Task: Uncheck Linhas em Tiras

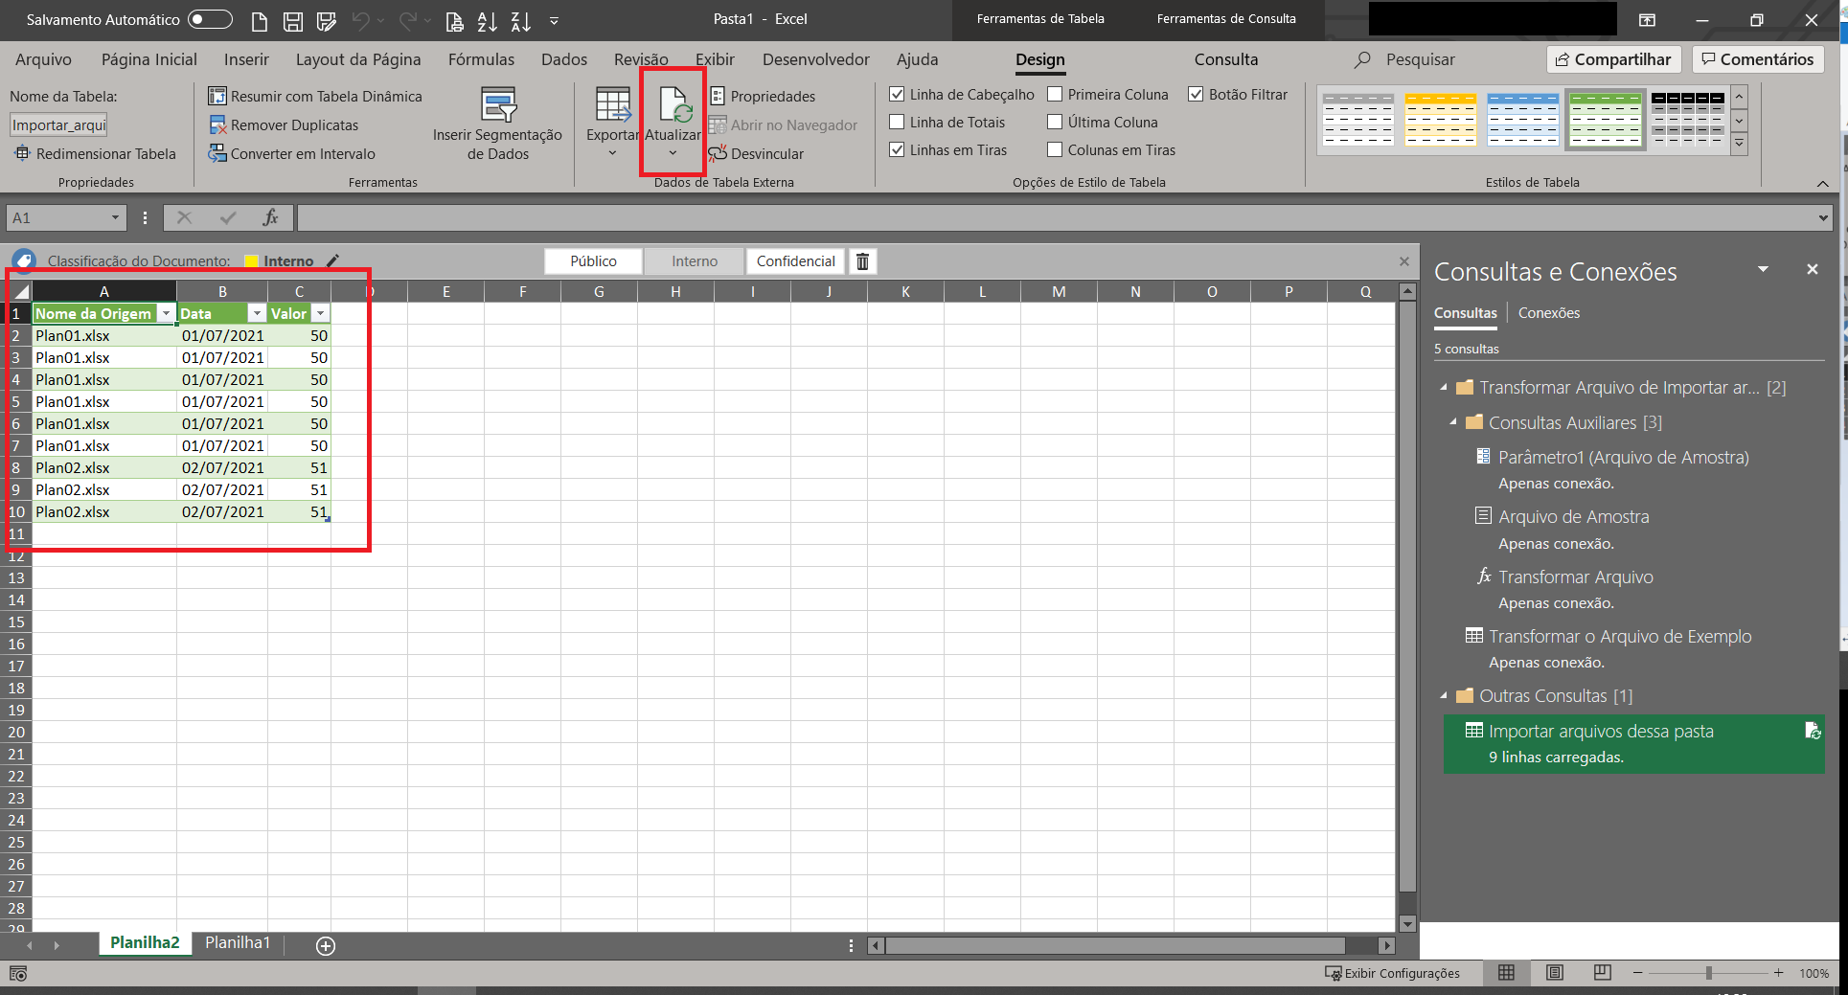Action: click(897, 149)
